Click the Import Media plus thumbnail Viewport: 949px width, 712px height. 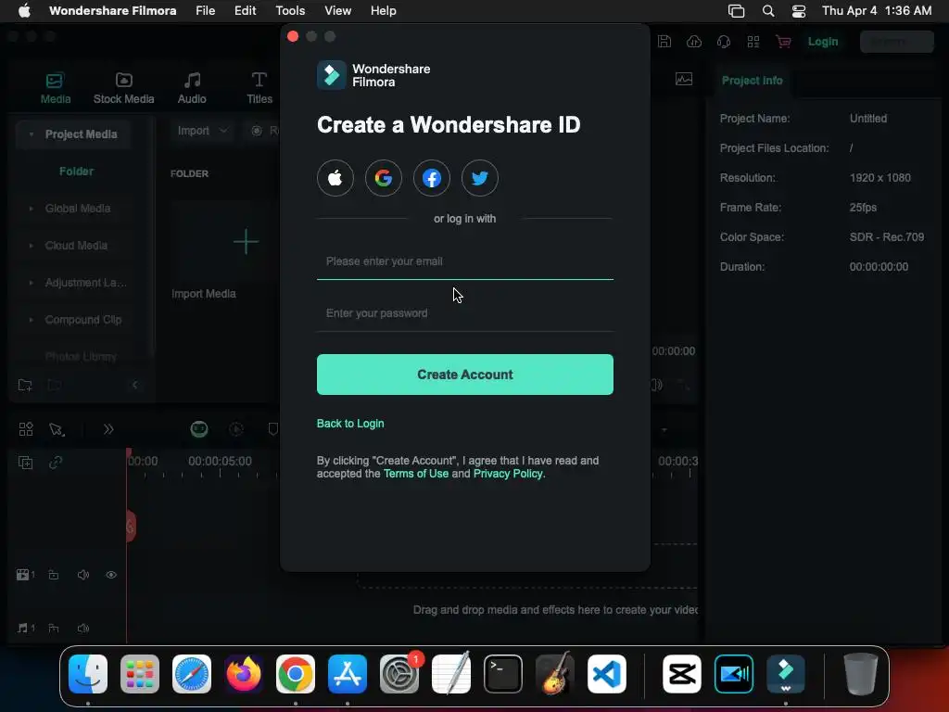point(246,242)
